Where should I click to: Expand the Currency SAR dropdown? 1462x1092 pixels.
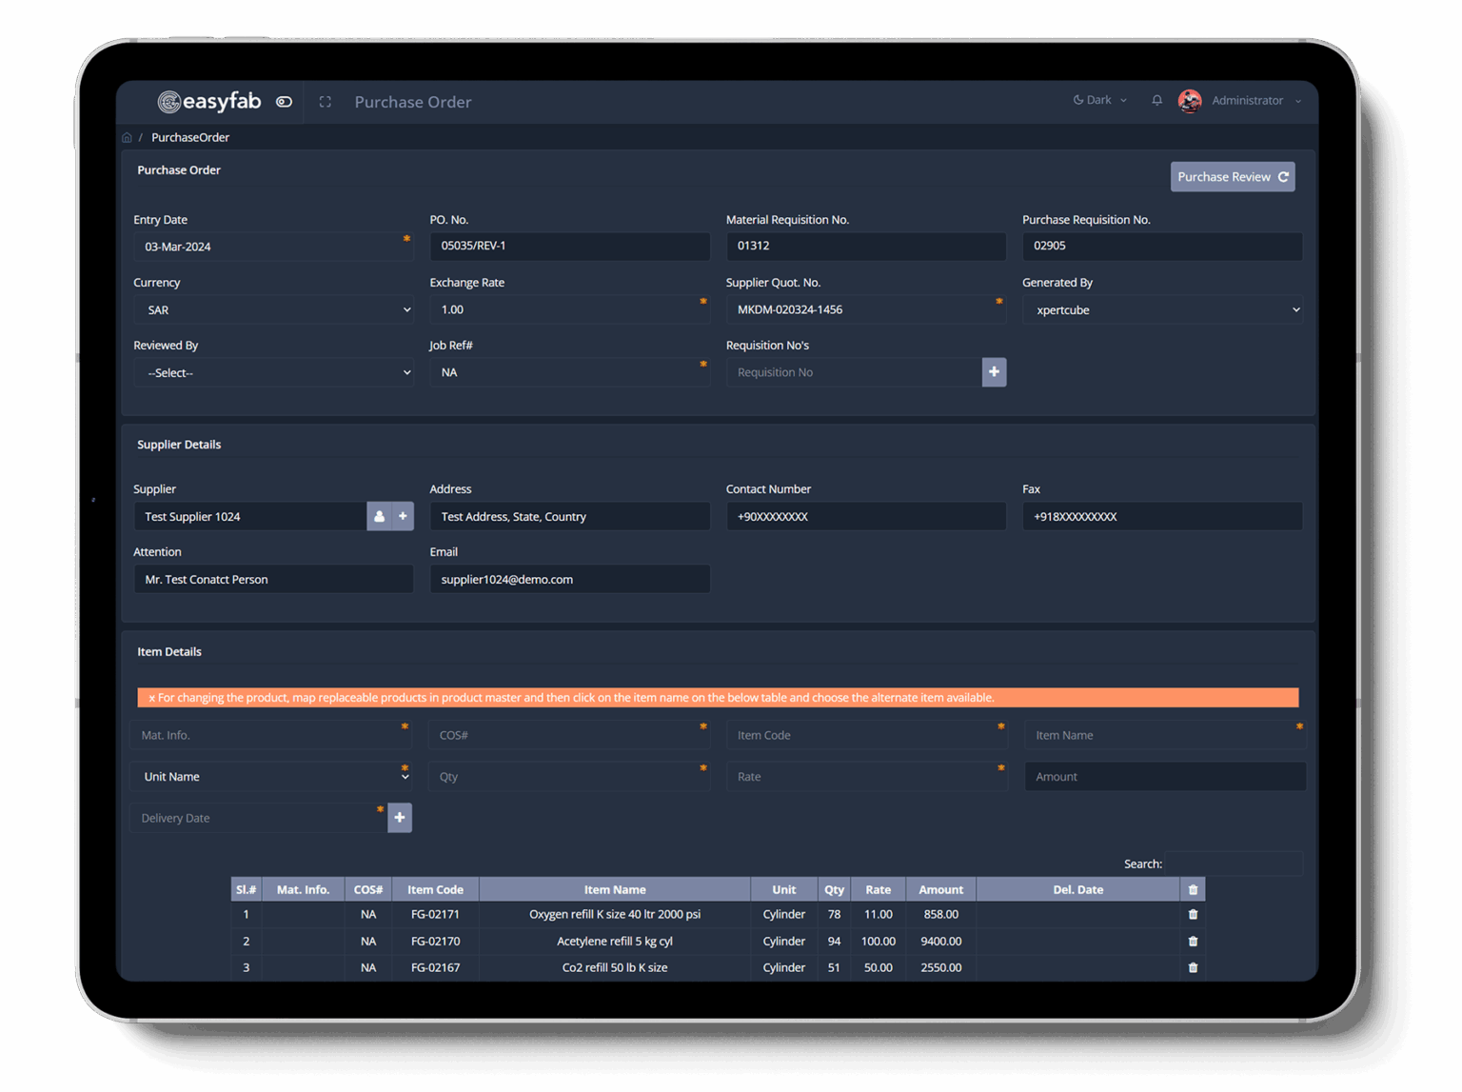(273, 310)
